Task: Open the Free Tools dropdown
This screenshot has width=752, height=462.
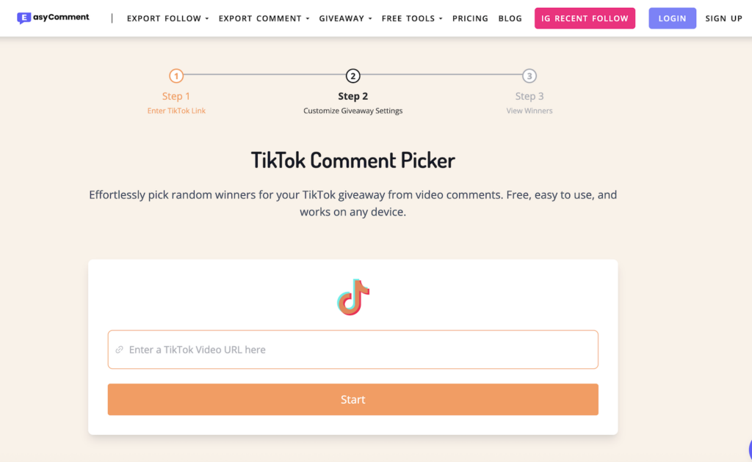Action: tap(411, 18)
